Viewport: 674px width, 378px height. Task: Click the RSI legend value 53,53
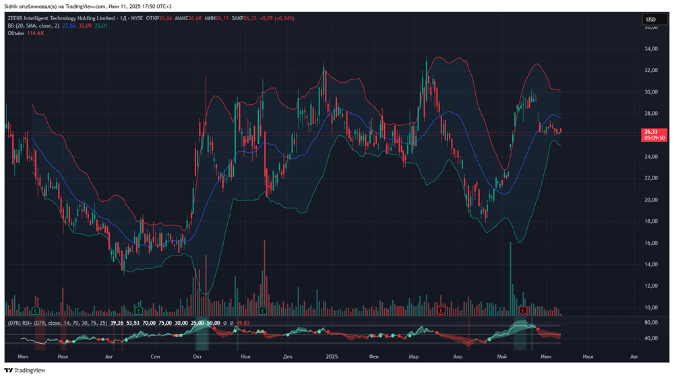133,323
